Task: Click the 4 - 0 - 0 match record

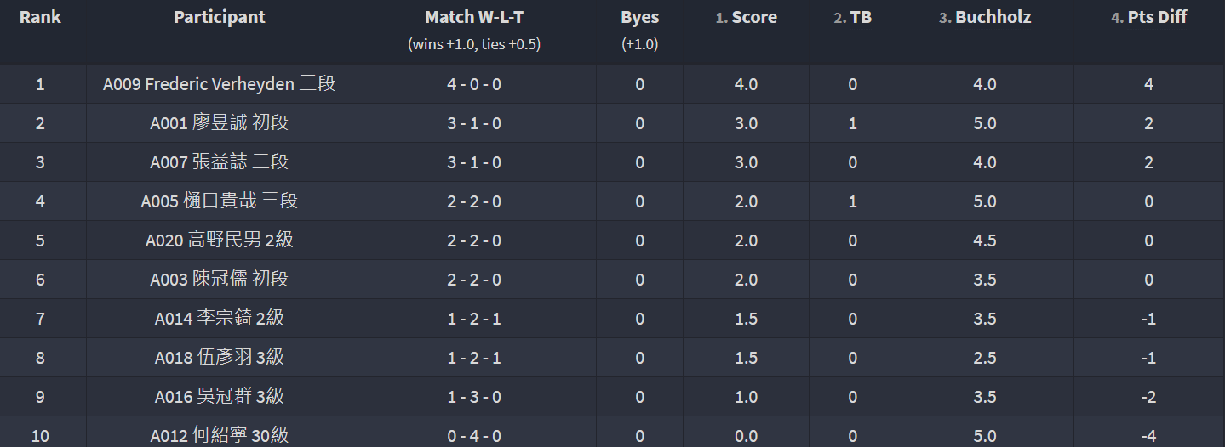Action: click(x=474, y=84)
